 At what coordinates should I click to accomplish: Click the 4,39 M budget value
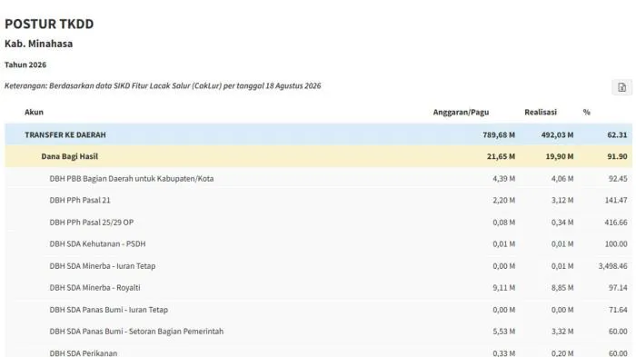[503, 178]
